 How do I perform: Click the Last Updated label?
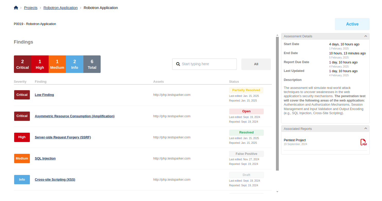pyautogui.click(x=294, y=71)
